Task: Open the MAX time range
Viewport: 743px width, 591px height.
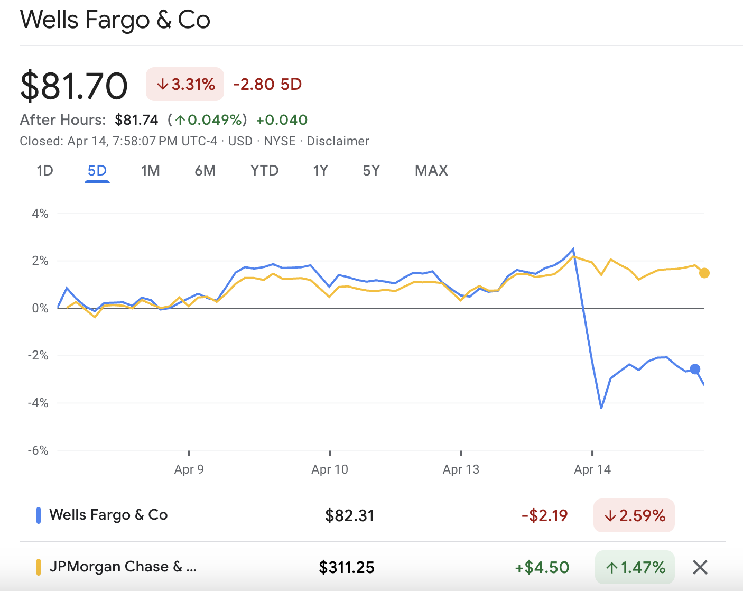Action: coord(431,170)
